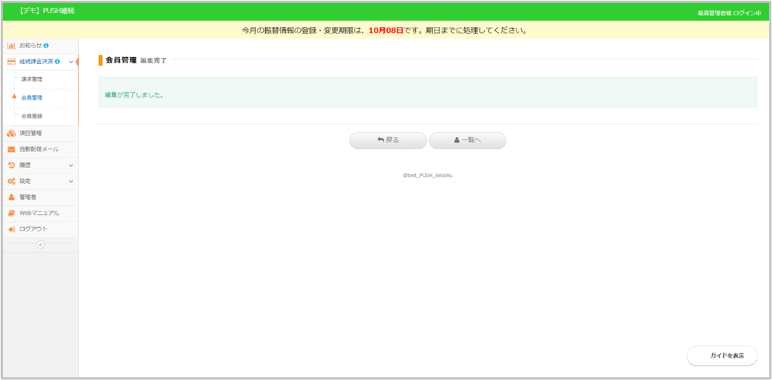Collapse the 継続課金決済 menu chevron
The height and width of the screenshot is (380, 772).
tap(70, 62)
